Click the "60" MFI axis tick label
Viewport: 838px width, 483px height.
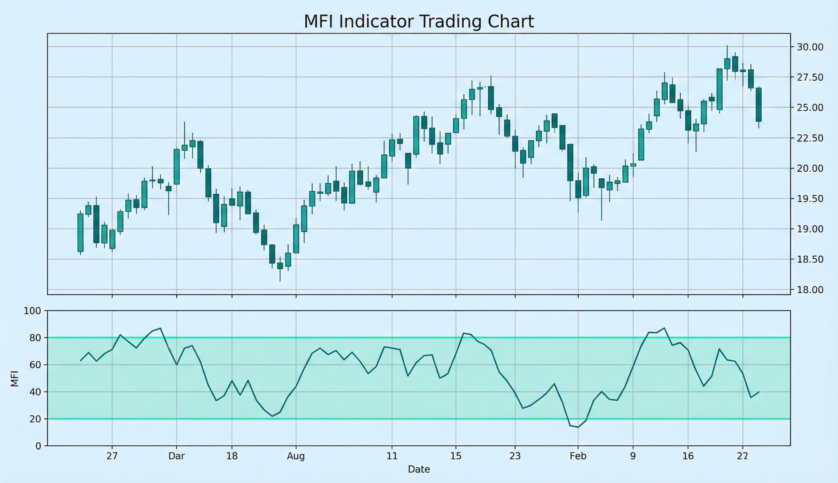35,365
